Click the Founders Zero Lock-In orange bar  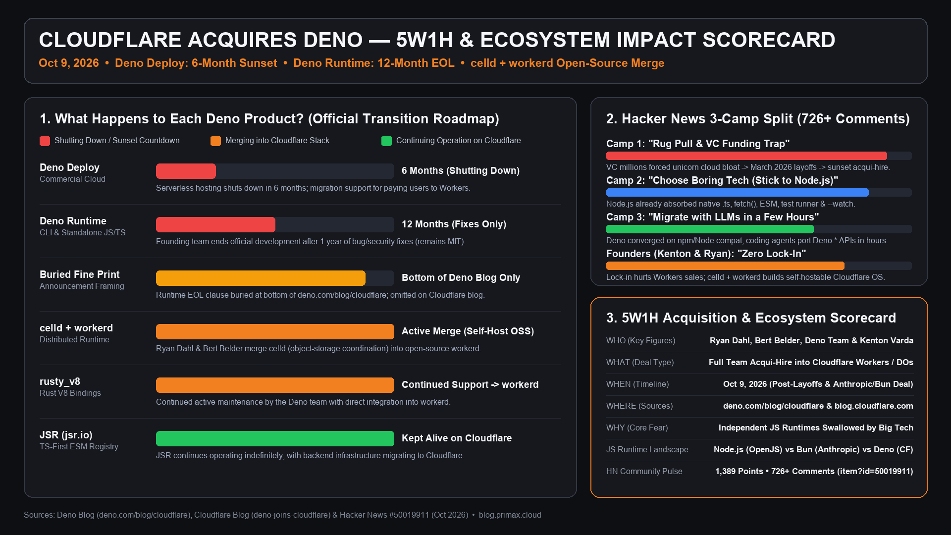coord(725,266)
